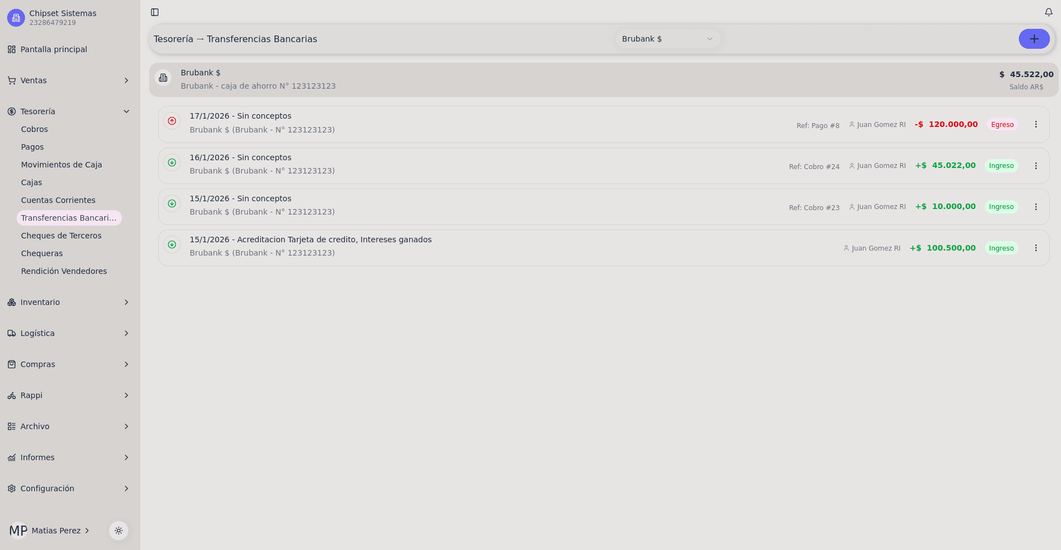
Task: Open options menu for Cobro #23 row
Action: pos(1035,207)
